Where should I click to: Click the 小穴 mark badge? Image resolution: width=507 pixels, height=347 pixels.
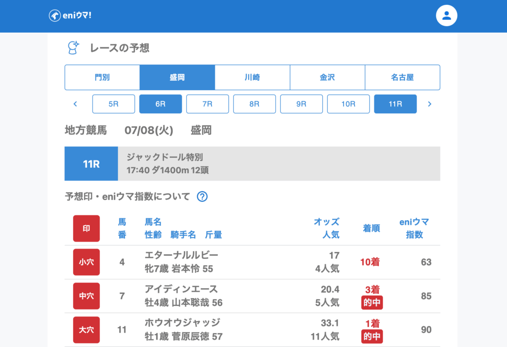[x=86, y=262]
